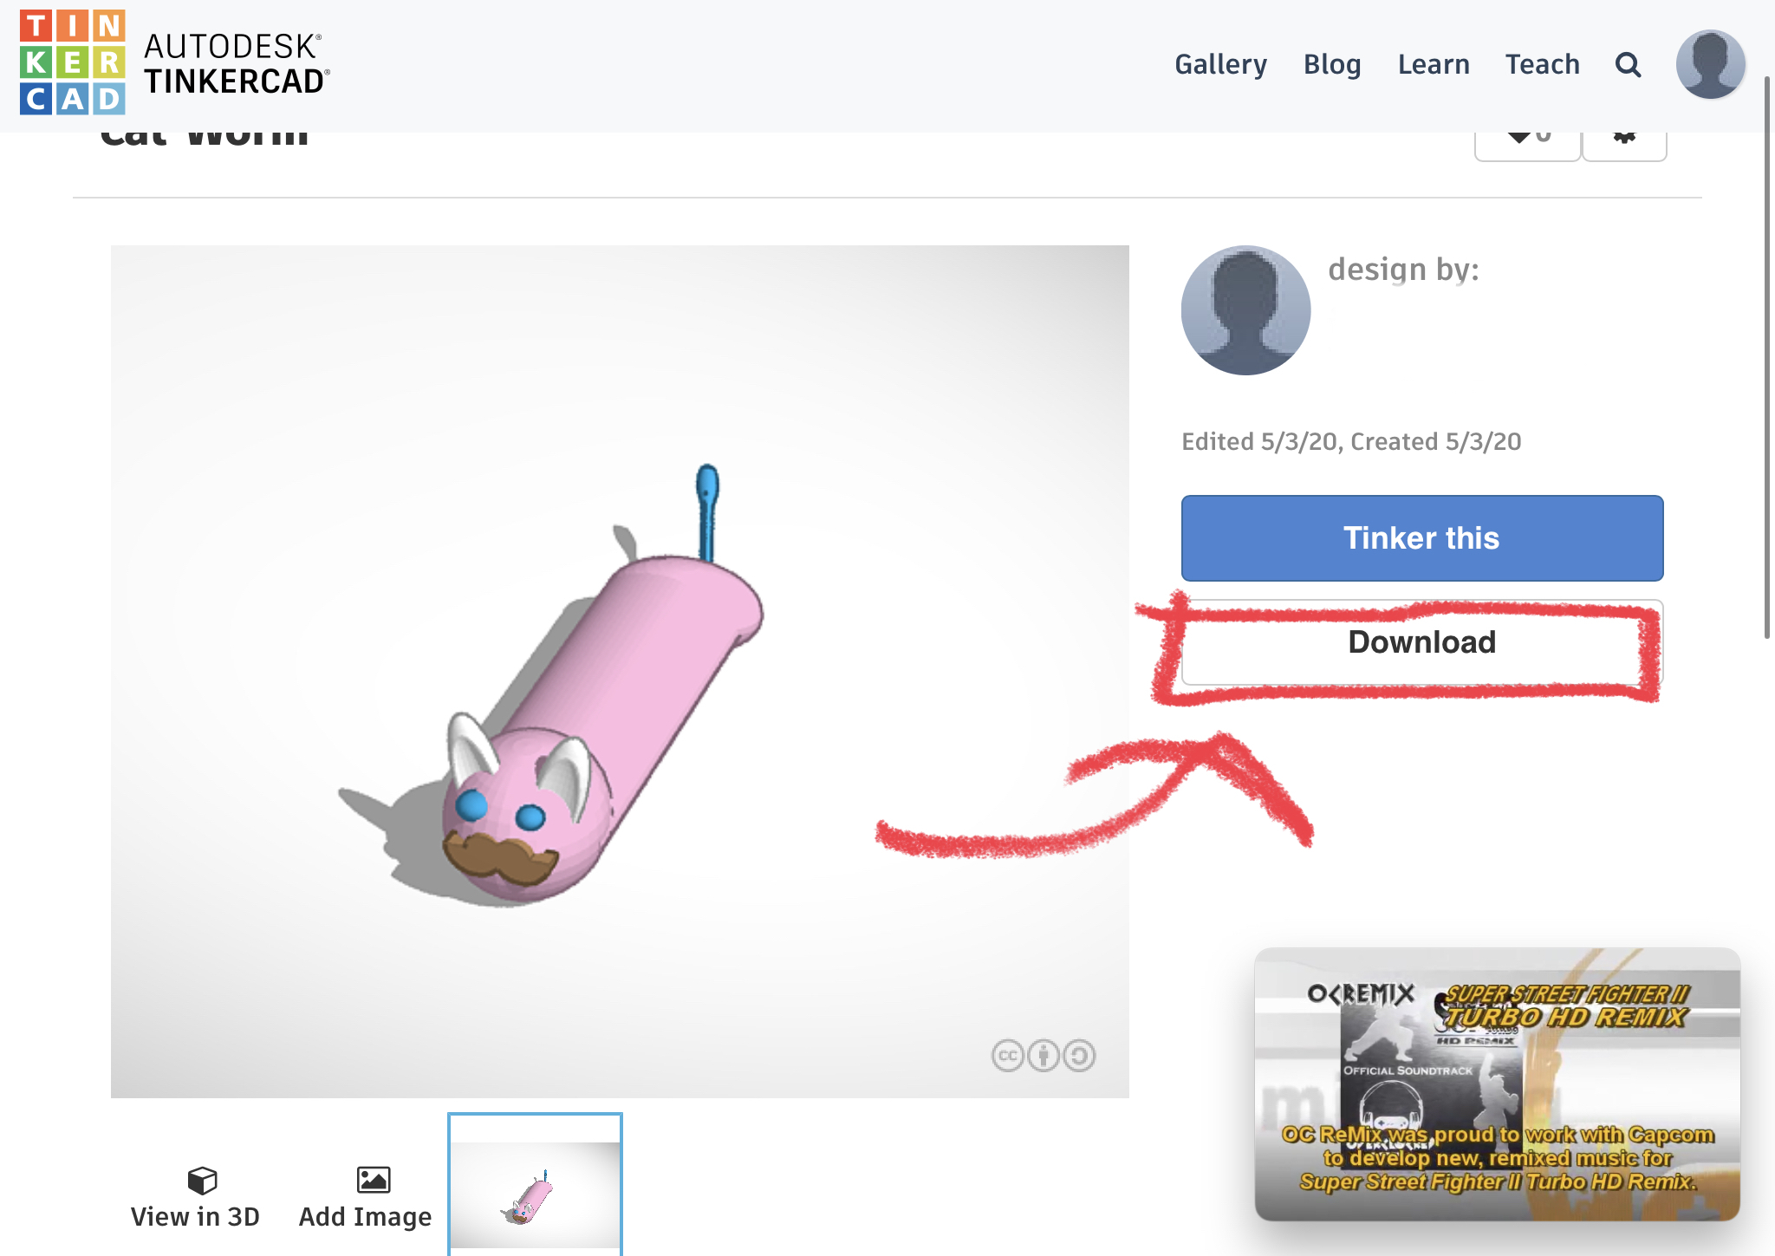Open the user profile avatar menu

click(x=1710, y=64)
